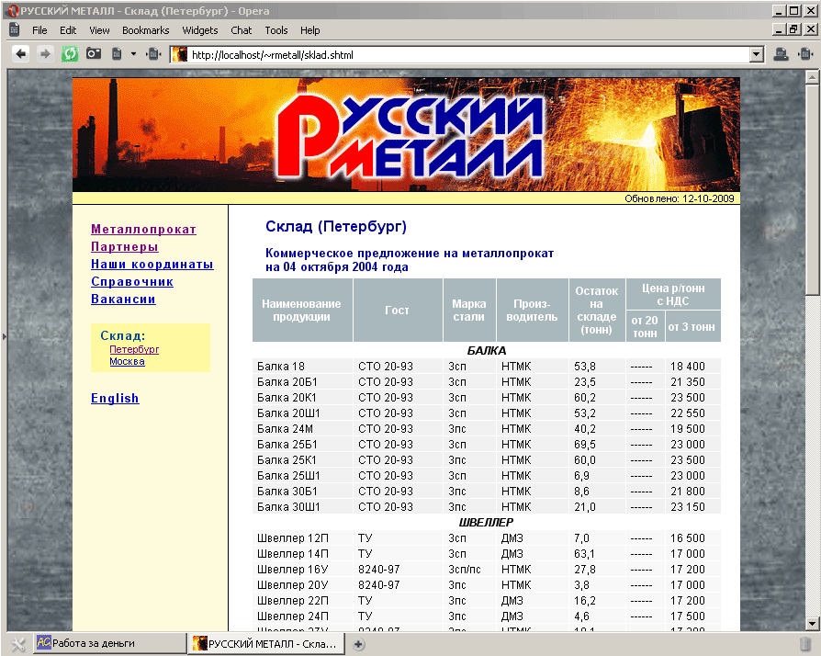
Task: Open the closed tabs trash icon
Action: pos(805,644)
